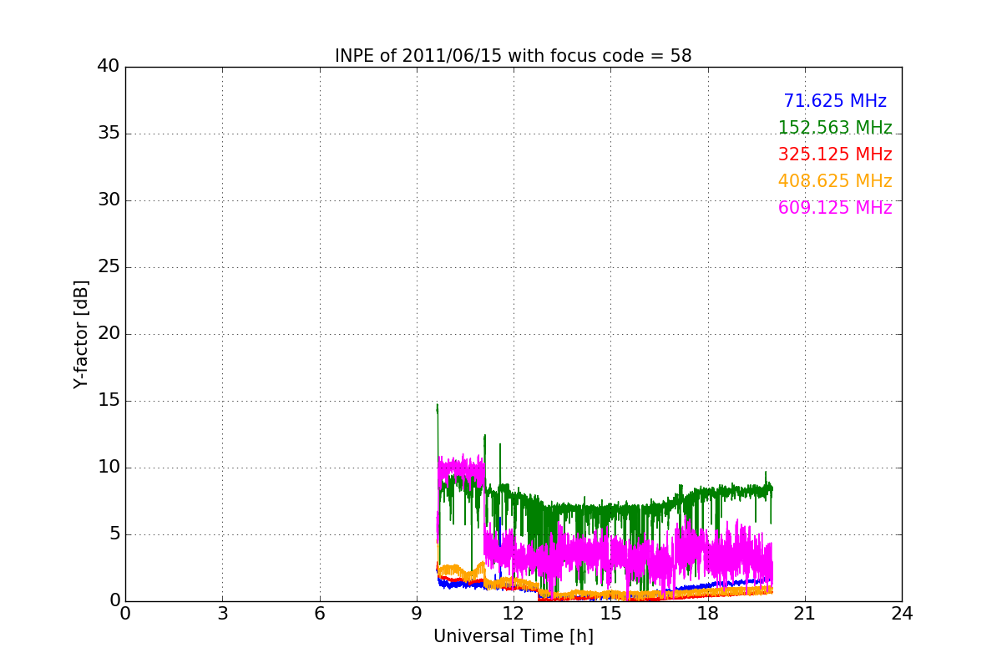
Task: Click the plot title 'INPE of 2011/06/15'
Action: [x=514, y=56]
